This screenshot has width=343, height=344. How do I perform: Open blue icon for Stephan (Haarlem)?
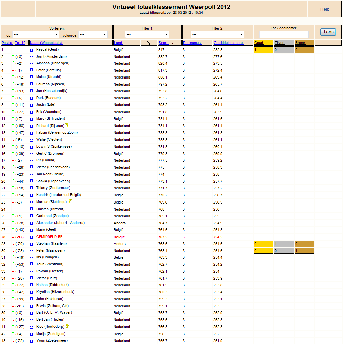coord(32,244)
